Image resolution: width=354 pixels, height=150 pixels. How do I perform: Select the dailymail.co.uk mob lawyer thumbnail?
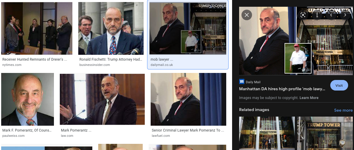[188, 28]
